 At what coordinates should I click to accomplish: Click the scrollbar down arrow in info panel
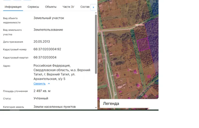pyautogui.click(x=96, y=107)
